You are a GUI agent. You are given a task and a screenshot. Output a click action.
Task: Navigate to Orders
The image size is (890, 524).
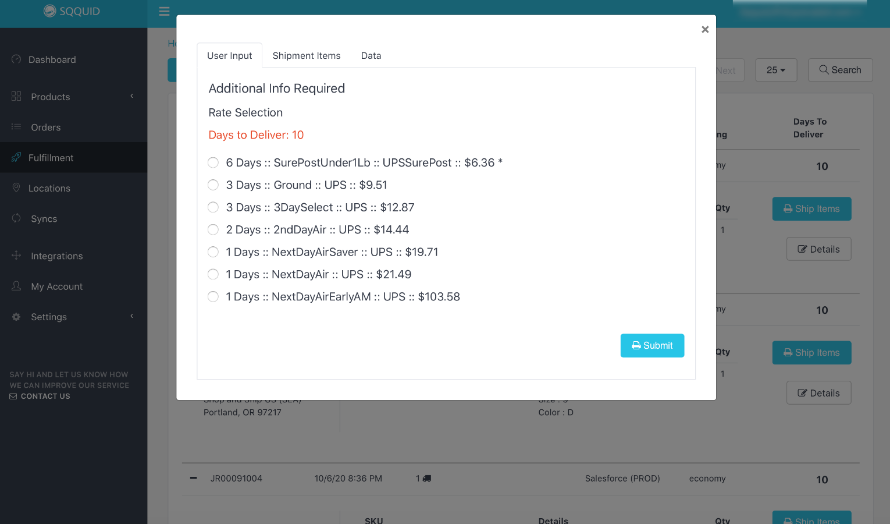tap(45, 127)
